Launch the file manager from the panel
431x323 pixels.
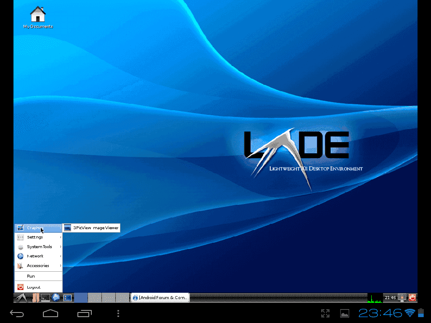(x=35, y=298)
